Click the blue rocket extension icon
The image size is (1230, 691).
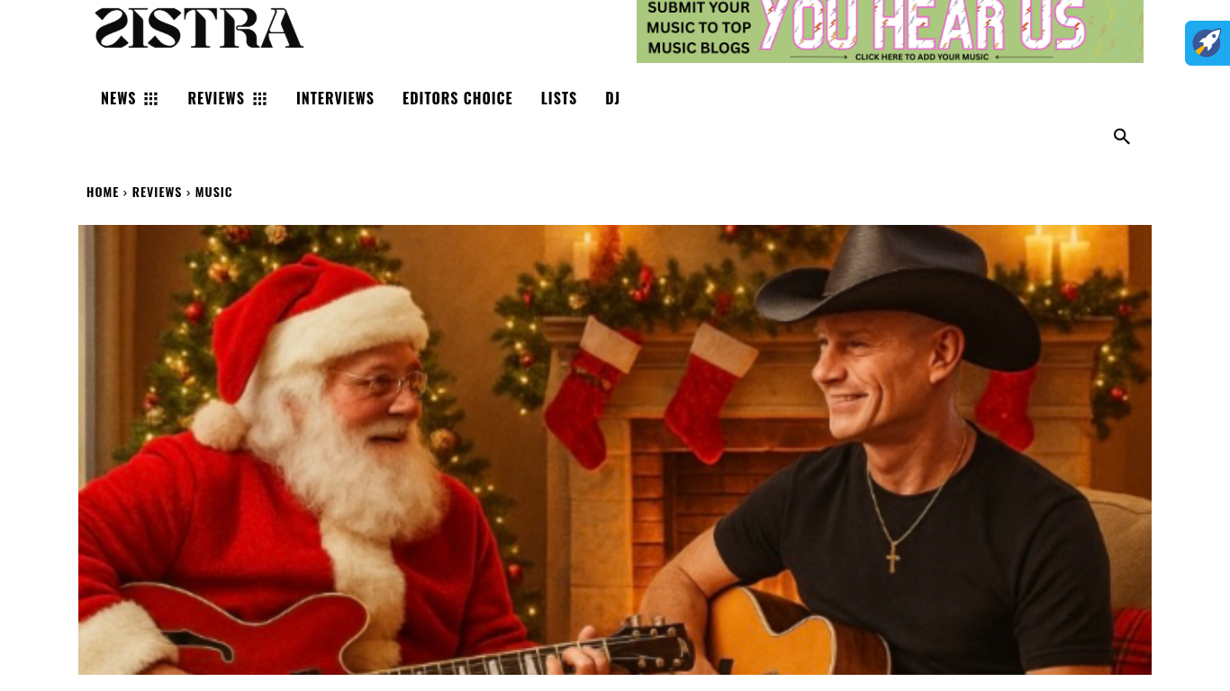1207,43
